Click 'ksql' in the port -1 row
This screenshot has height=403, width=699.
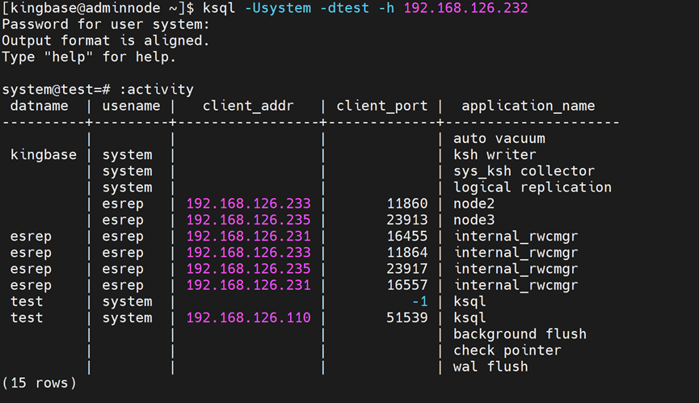coord(470,302)
